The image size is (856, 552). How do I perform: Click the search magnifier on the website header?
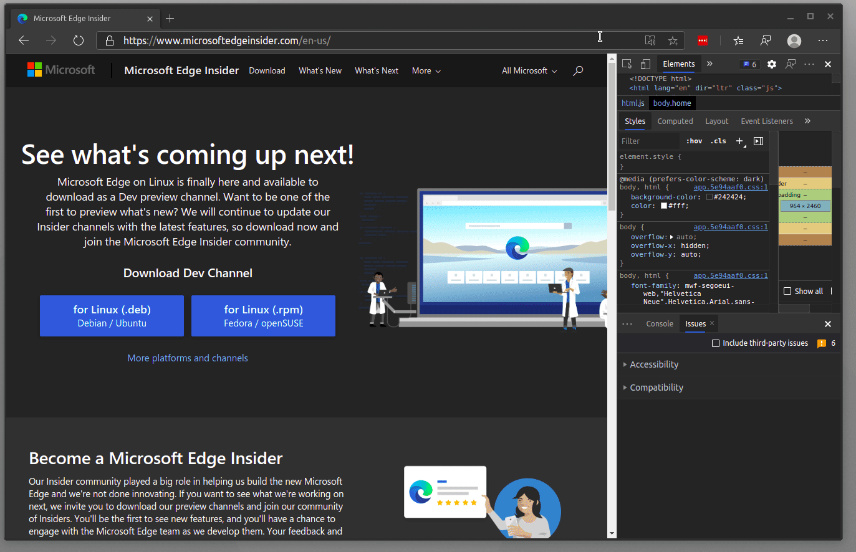tap(578, 70)
